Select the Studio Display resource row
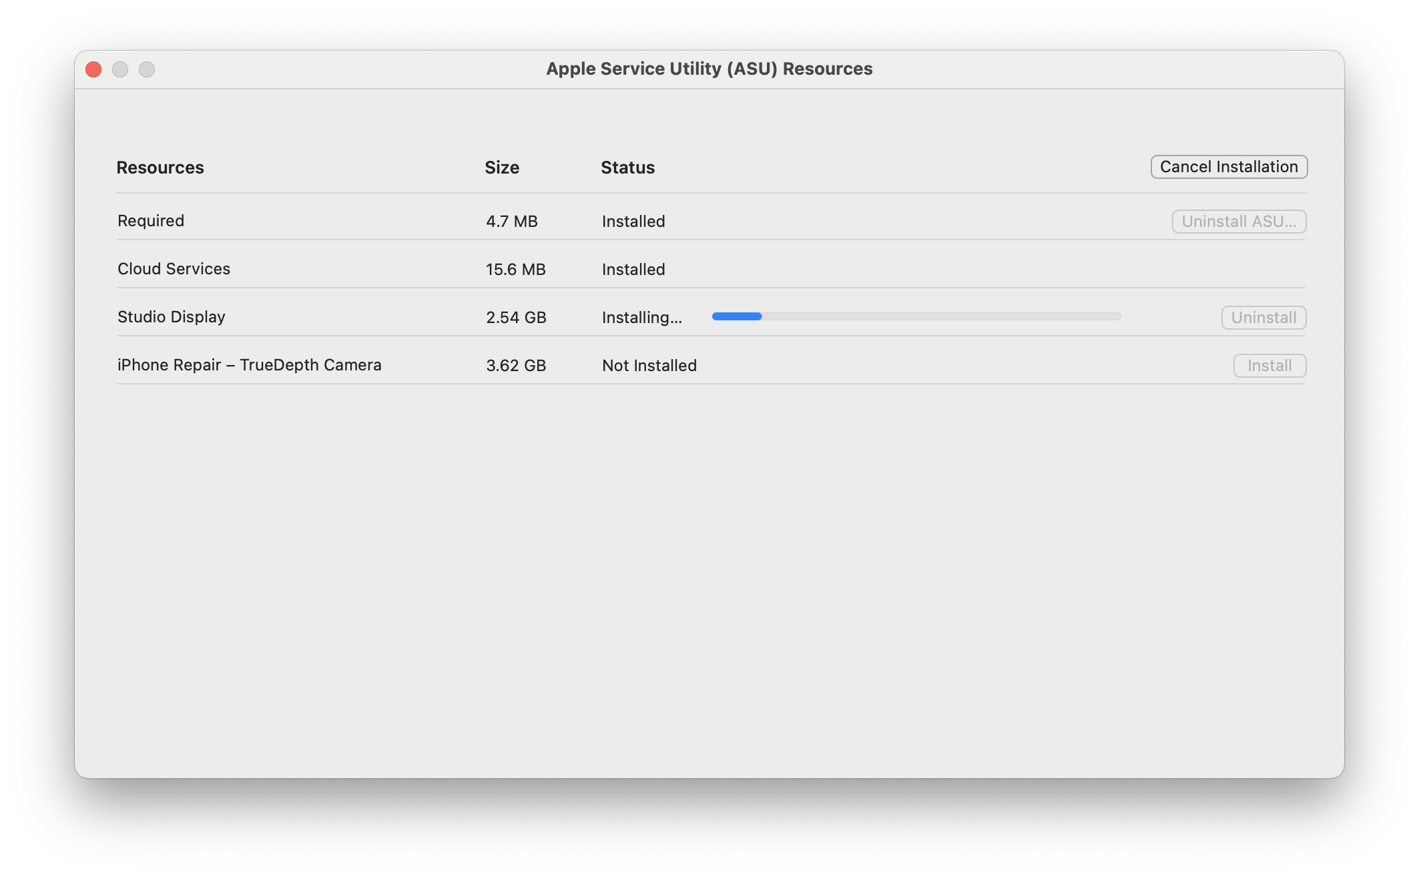 tap(709, 316)
